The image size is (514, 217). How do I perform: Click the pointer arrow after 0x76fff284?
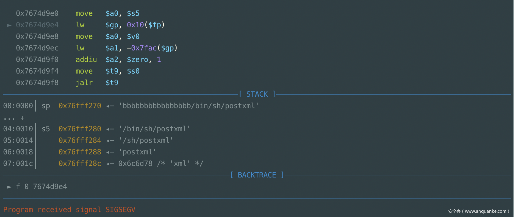(110, 141)
